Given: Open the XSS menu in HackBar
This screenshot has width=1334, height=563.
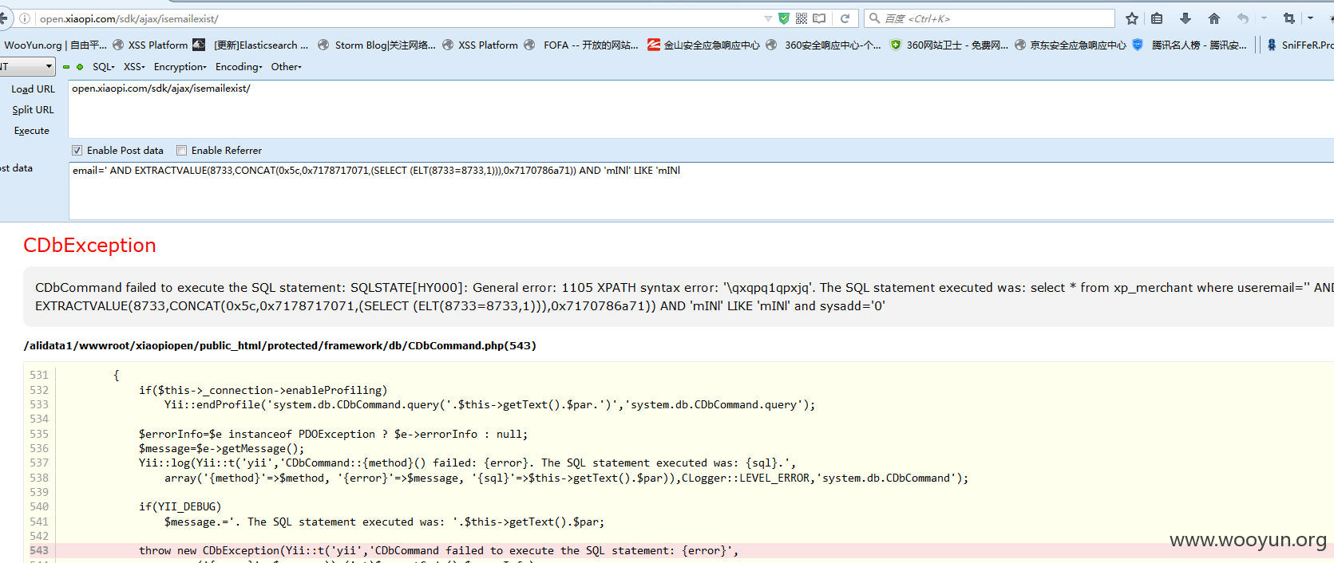Looking at the screenshot, I should 134,67.
